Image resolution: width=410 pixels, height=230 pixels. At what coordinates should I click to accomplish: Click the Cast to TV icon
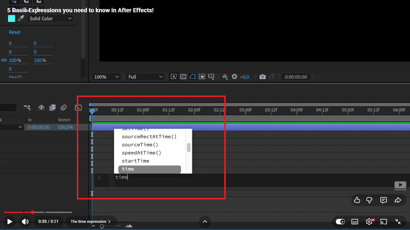(x=383, y=222)
